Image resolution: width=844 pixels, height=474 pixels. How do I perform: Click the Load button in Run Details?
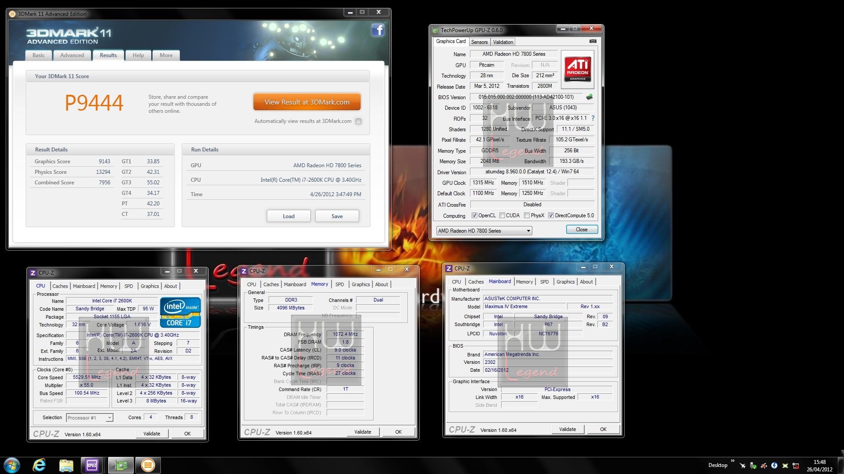click(x=289, y=216)
